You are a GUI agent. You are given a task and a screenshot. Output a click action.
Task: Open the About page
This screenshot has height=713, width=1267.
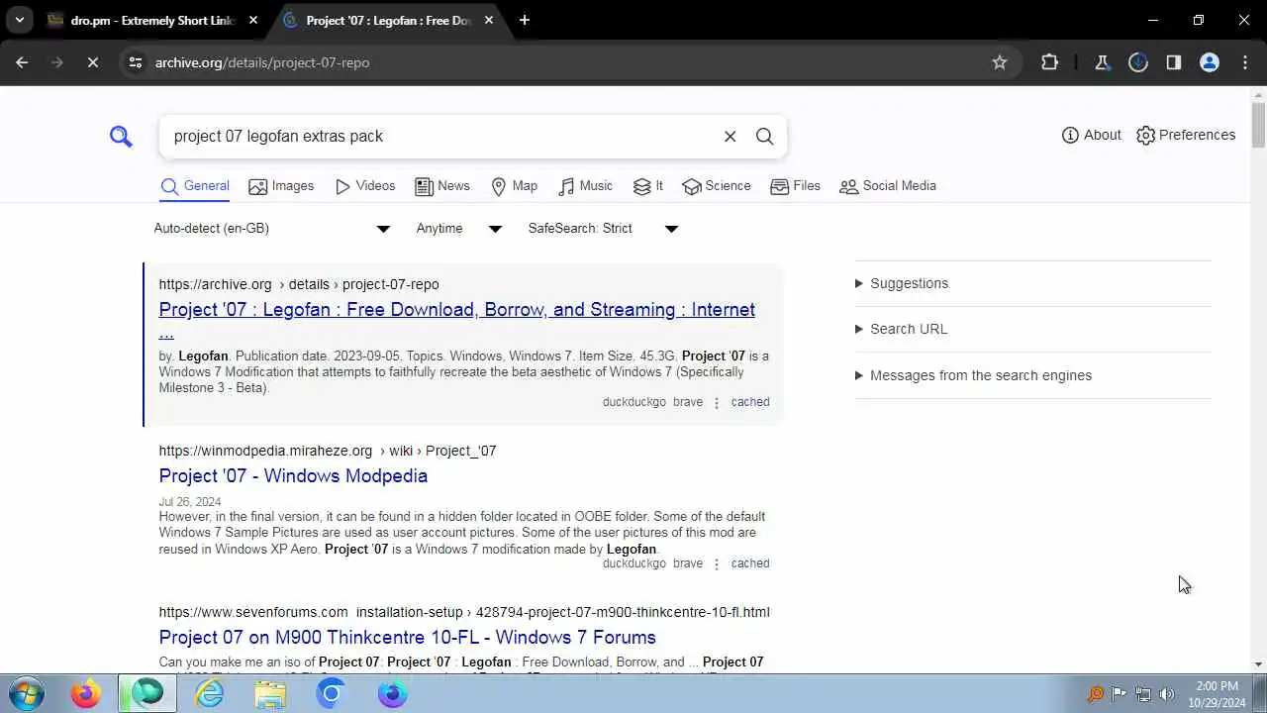1091,135
